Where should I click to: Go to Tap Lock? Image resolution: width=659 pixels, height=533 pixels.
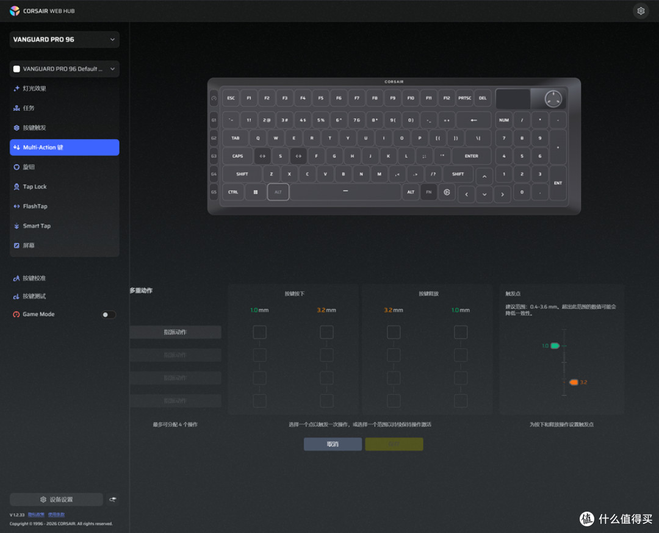coord(64,187)
